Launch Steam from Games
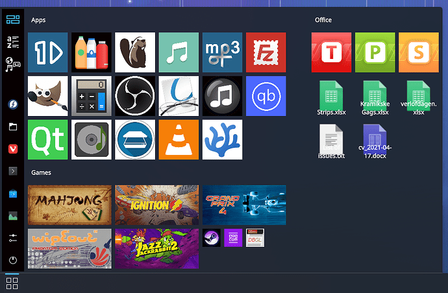Image resolution: width=448 pixels, height=293 pixels. coord(211,238)
